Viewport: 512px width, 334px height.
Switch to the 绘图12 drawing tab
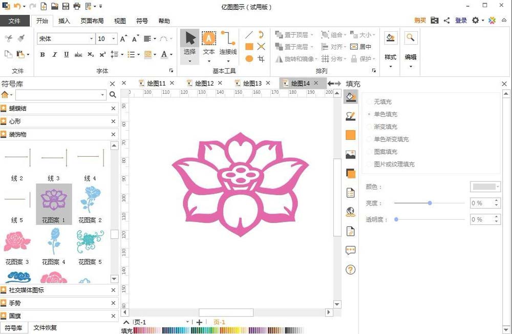(x=204, y=82)
